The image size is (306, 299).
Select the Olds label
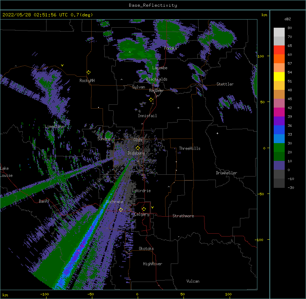click(138, 140)
